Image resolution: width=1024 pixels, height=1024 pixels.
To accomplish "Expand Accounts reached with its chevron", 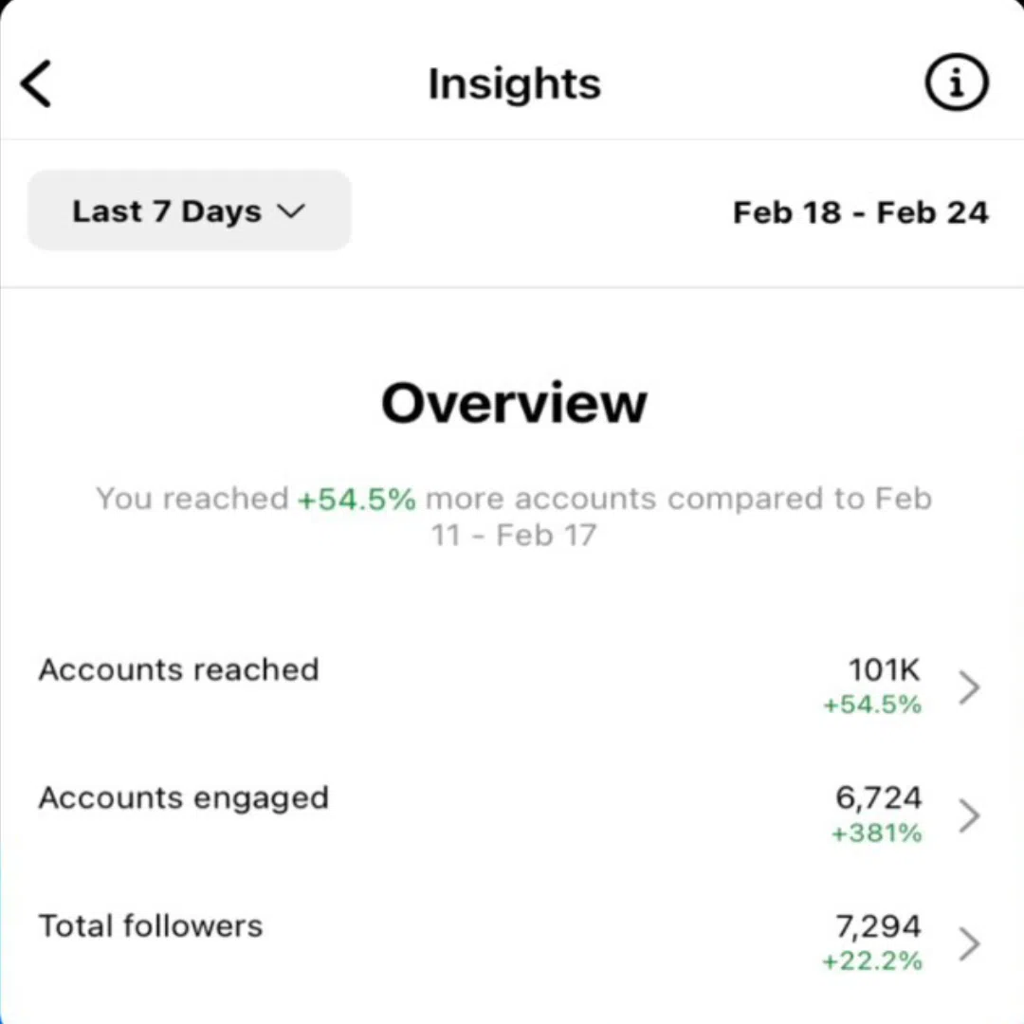I will [x=968, y=687].
